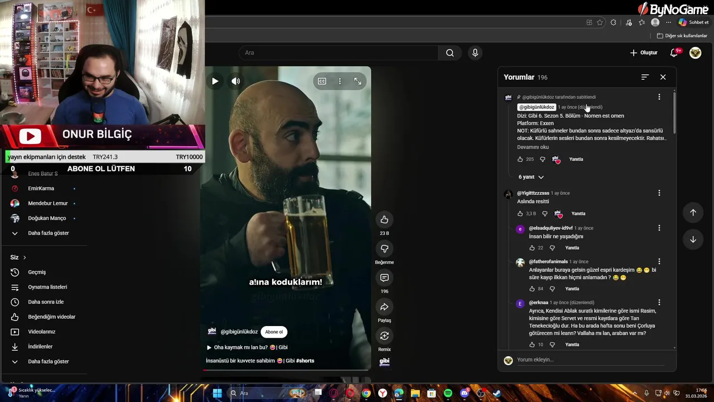Go to the next Short (down arrow)
714x402 pixels.
point(693,240)
